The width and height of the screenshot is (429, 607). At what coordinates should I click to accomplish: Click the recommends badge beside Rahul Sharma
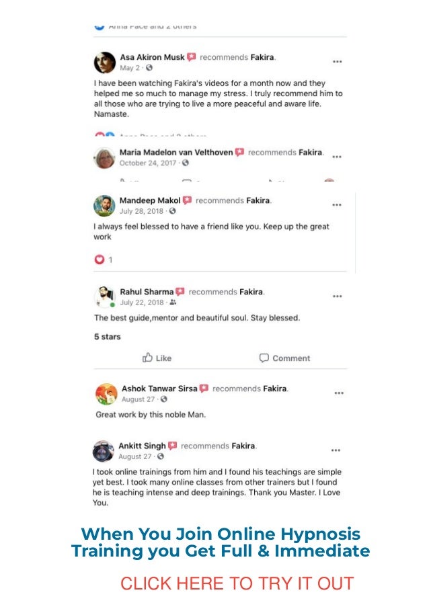click(x=180, y=292)
